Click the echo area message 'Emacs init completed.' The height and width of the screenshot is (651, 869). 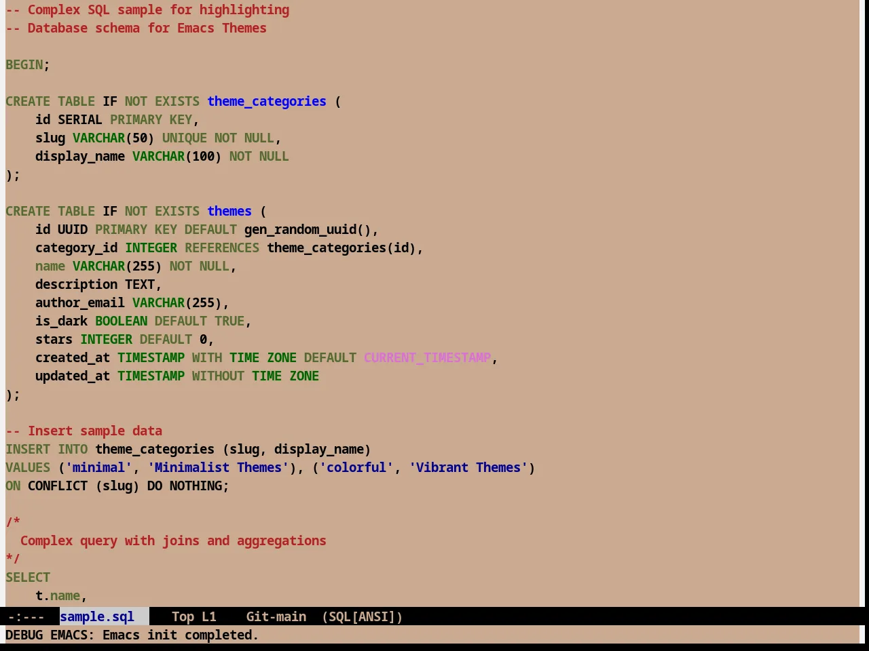pos(181,635)
